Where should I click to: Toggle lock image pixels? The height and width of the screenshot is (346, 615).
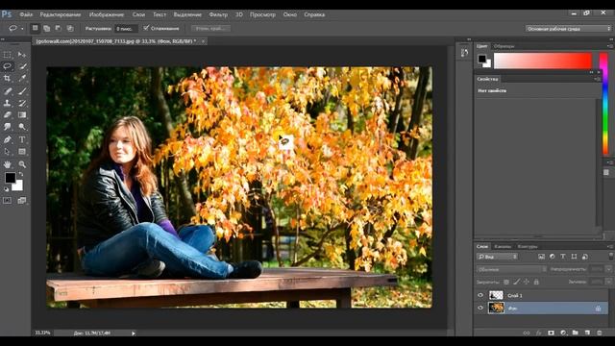pyautogui.click(x=517, y=282)
